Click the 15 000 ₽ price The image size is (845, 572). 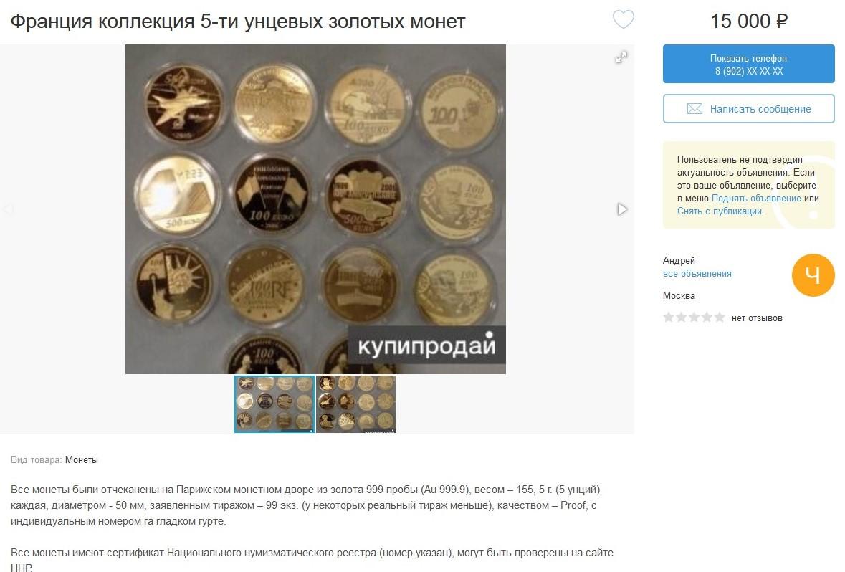click(x=748, y=21)
